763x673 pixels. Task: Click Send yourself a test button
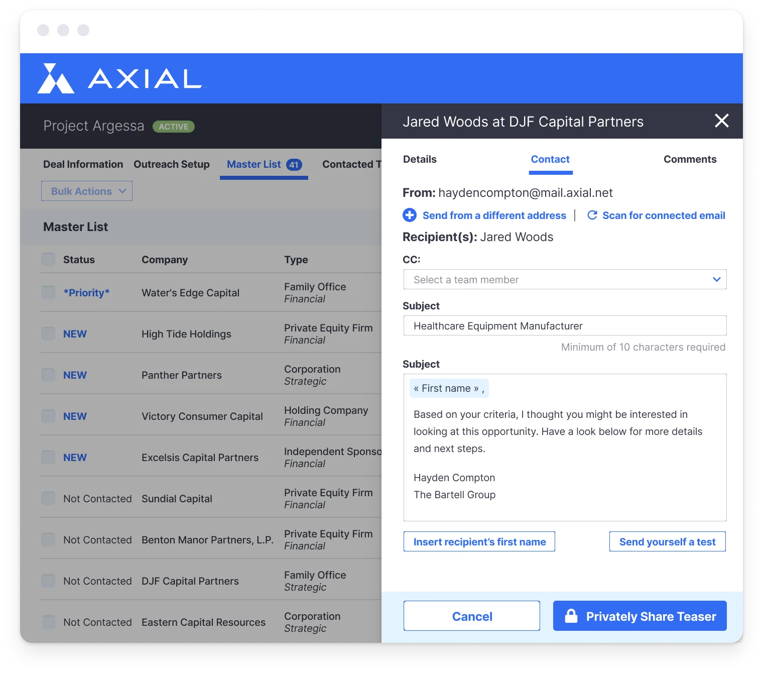(667, 542)
